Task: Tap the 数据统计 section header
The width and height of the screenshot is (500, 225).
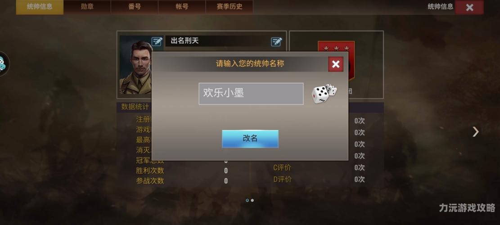Action: [135, 107]
